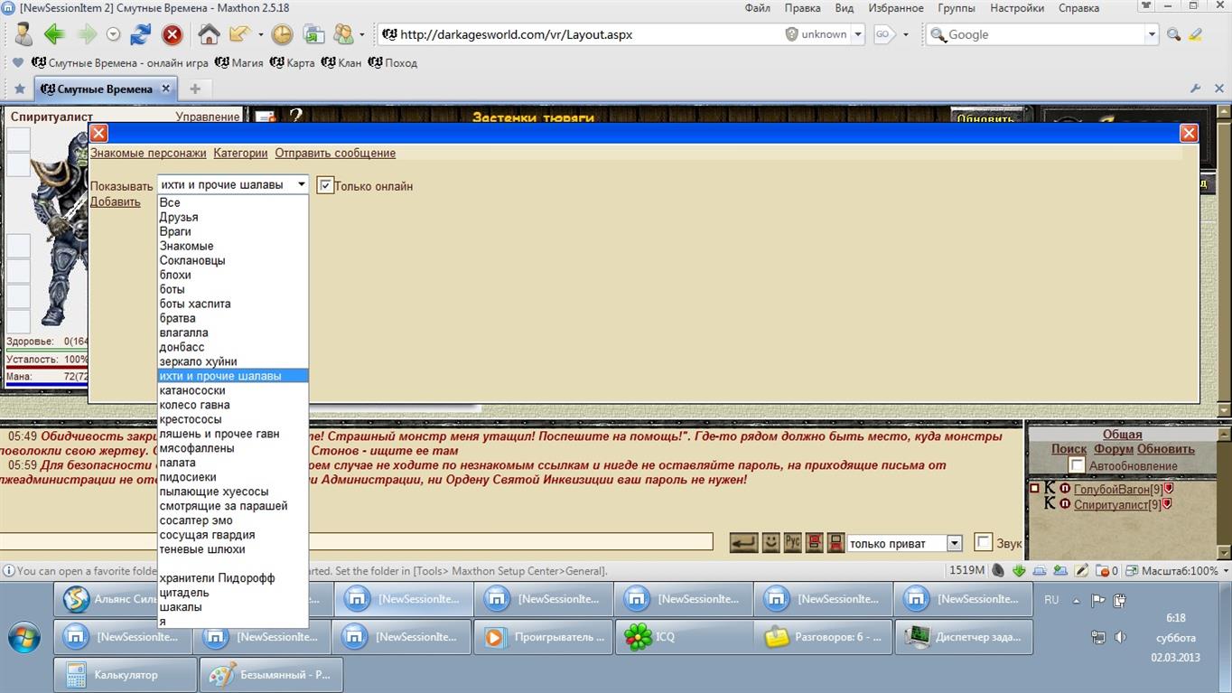Open the Избранное menu
Screen dimensions: 1232x693
click(x=896, y=8)
